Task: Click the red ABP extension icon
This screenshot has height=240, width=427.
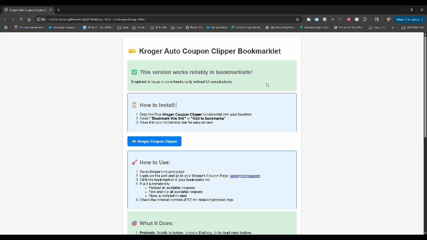Action: (x=349, y=19)
